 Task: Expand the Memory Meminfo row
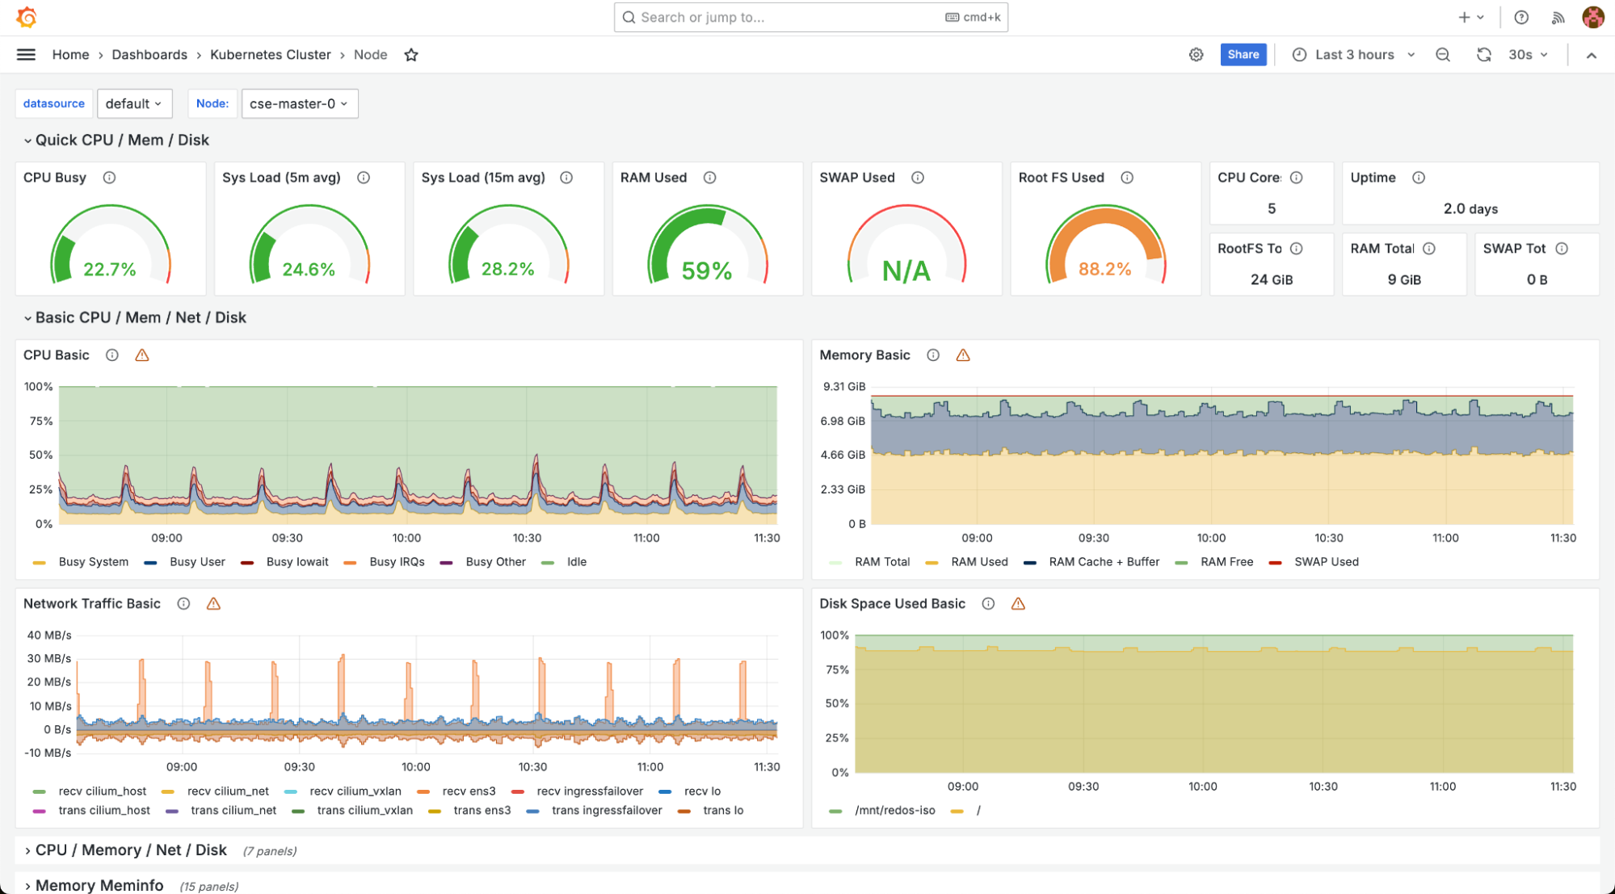point(99,885)
